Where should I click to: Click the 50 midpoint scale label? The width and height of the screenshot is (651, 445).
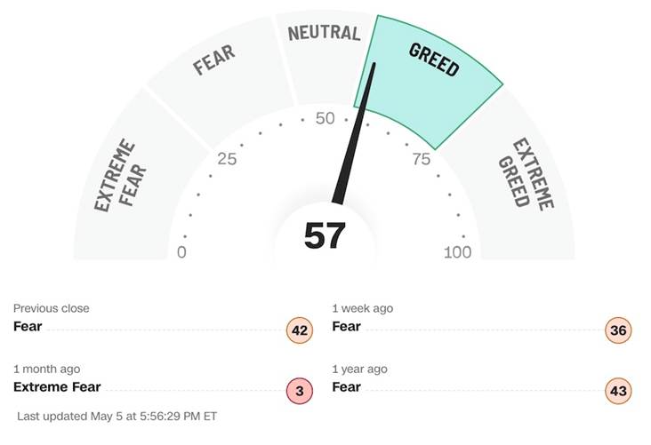coord(325,119)
